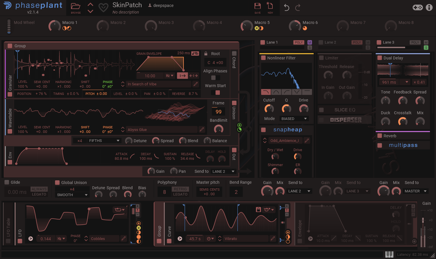This screenshot has width=436, height=259.
Task: Redo the last undone change
Action: tap(298, 7)
